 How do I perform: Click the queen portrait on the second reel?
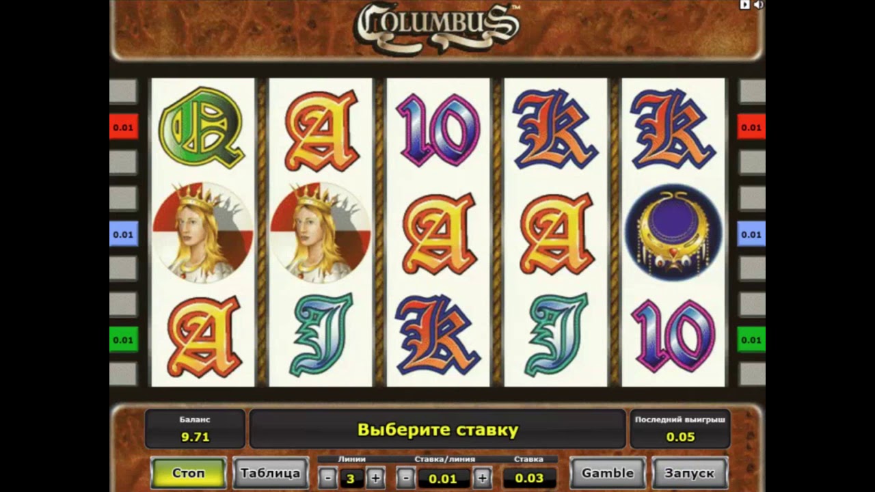[320, 232]
